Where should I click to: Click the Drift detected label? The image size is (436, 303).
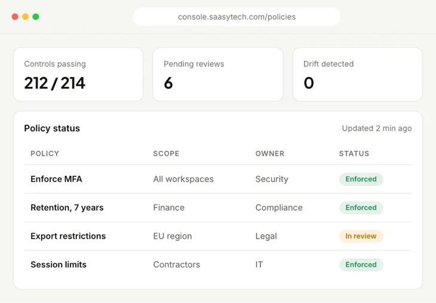point(328,64)
